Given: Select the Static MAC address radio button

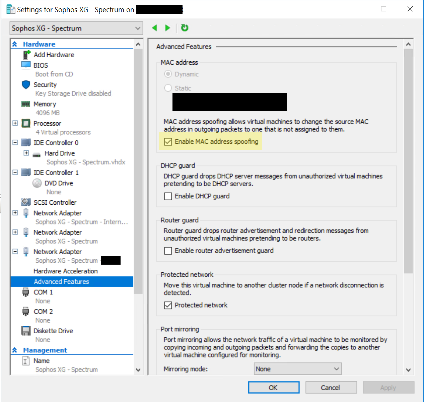Looking at the screenshot, I should pos(168,88).
